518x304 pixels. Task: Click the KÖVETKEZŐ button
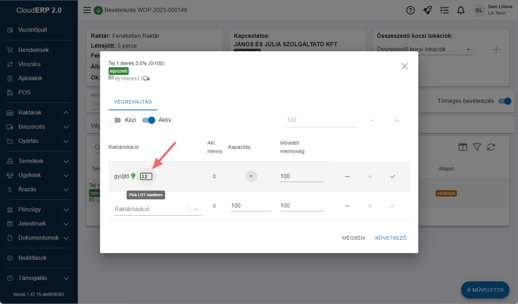coord(391,238)
